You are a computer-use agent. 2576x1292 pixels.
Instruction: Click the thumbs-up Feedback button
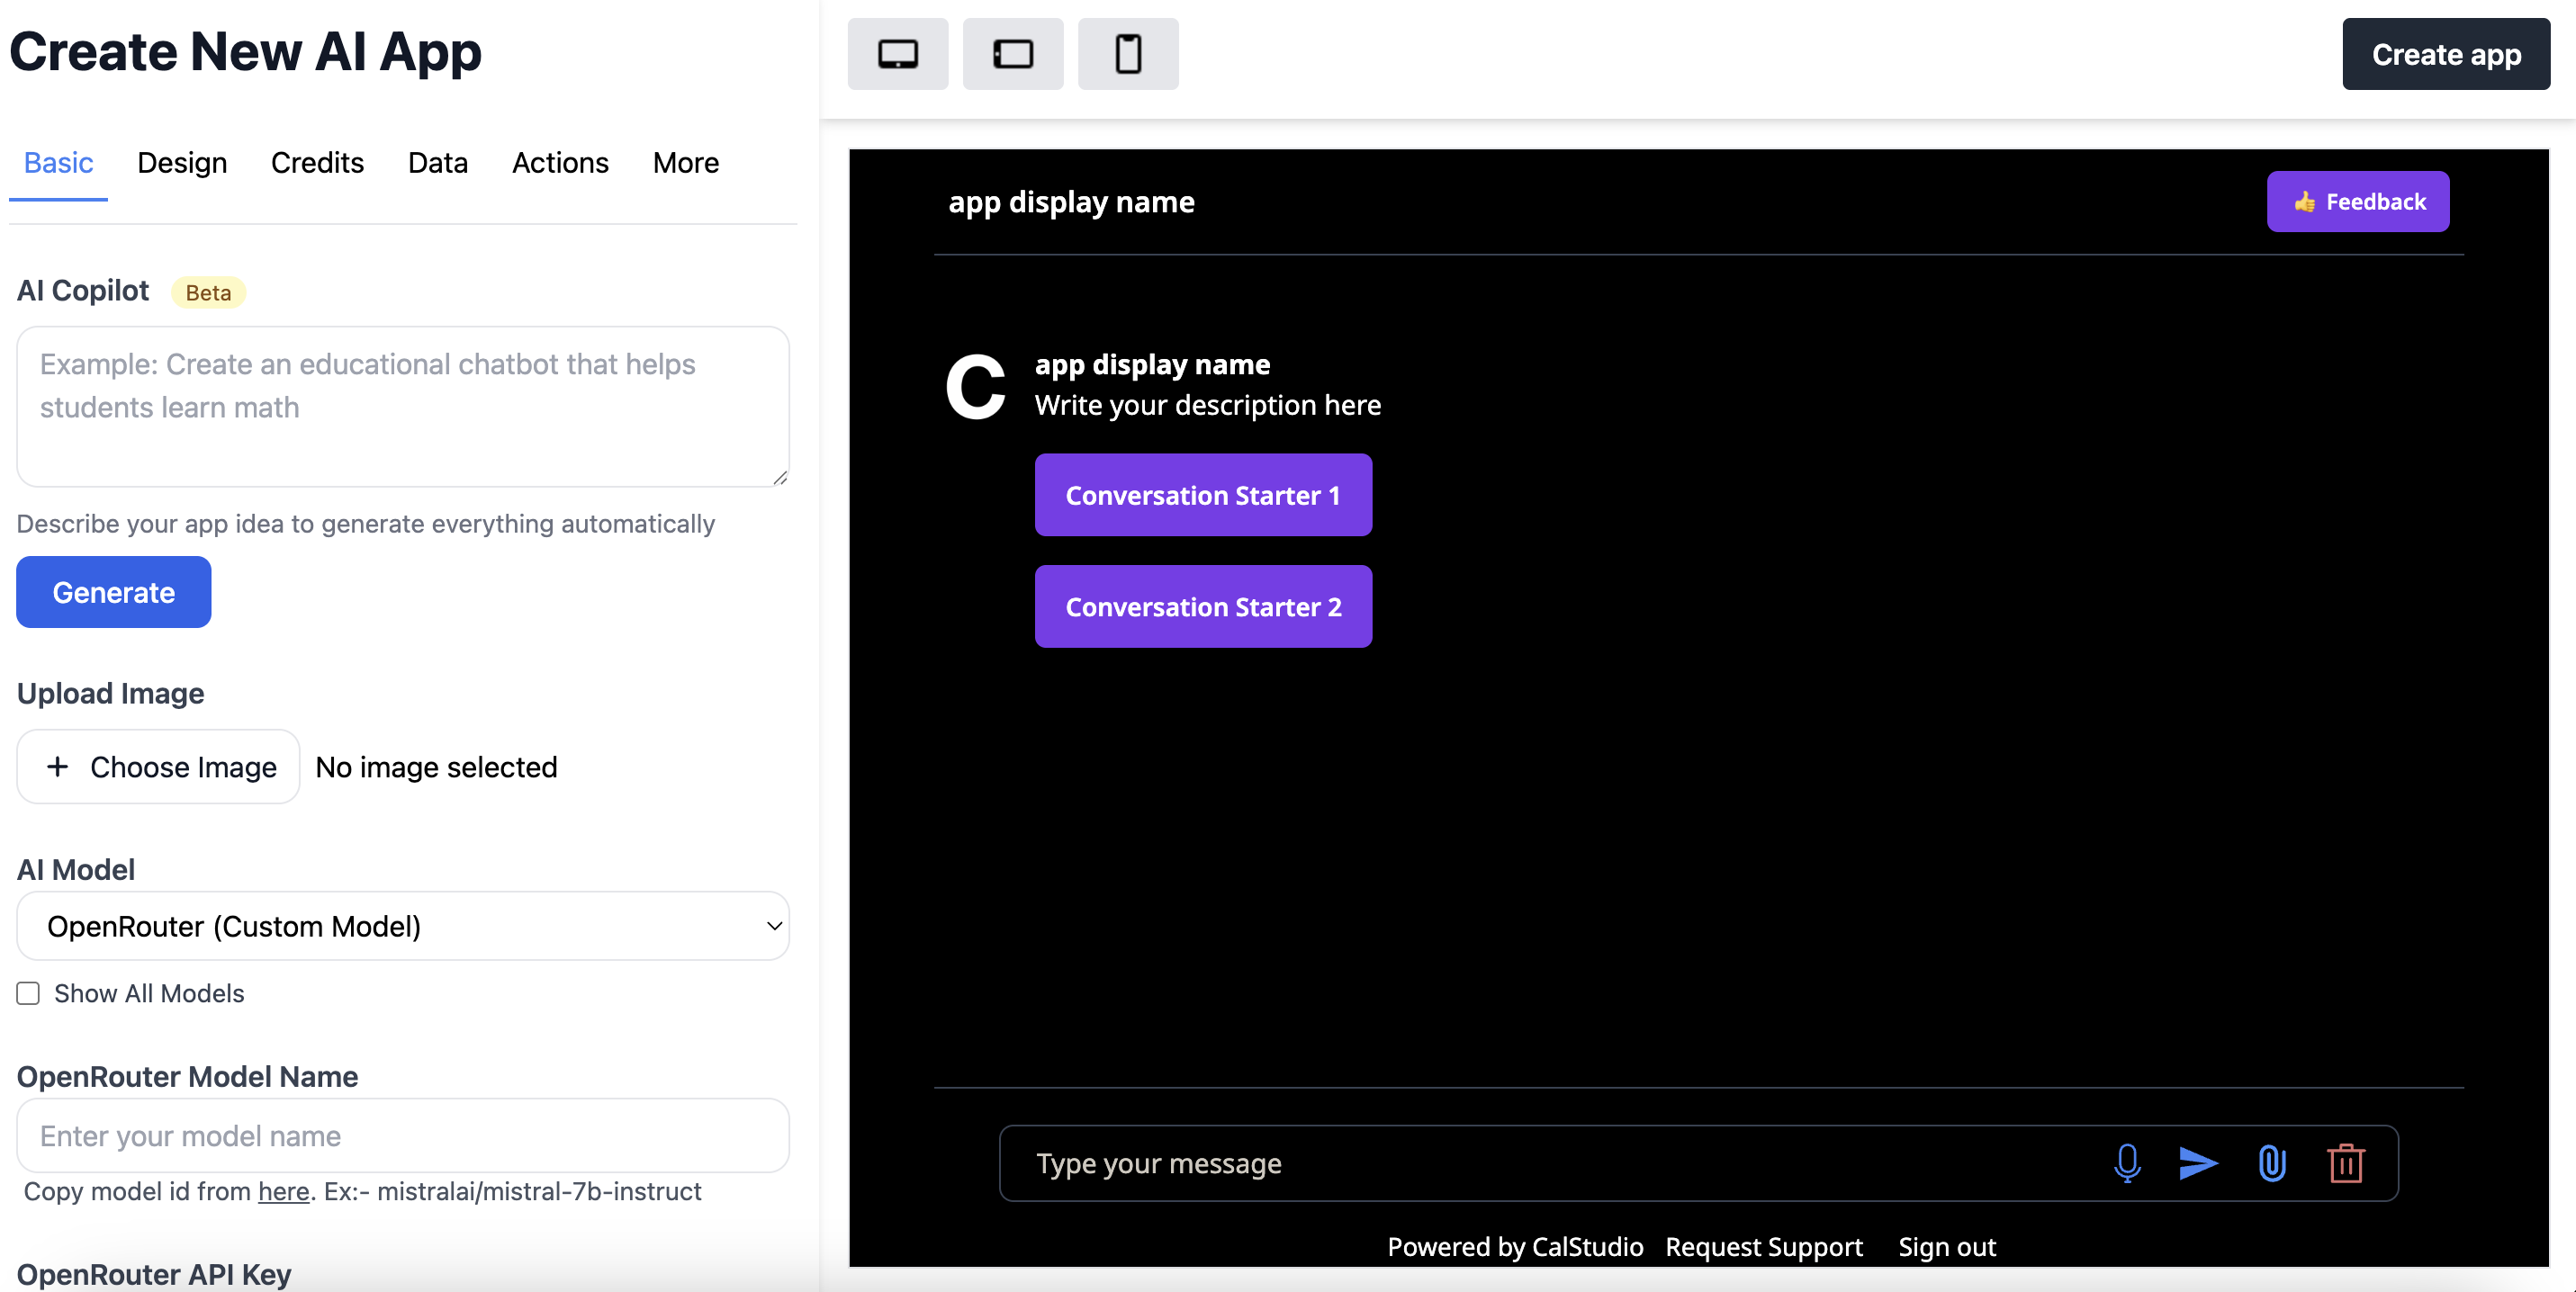click(x=2357, y=201)
